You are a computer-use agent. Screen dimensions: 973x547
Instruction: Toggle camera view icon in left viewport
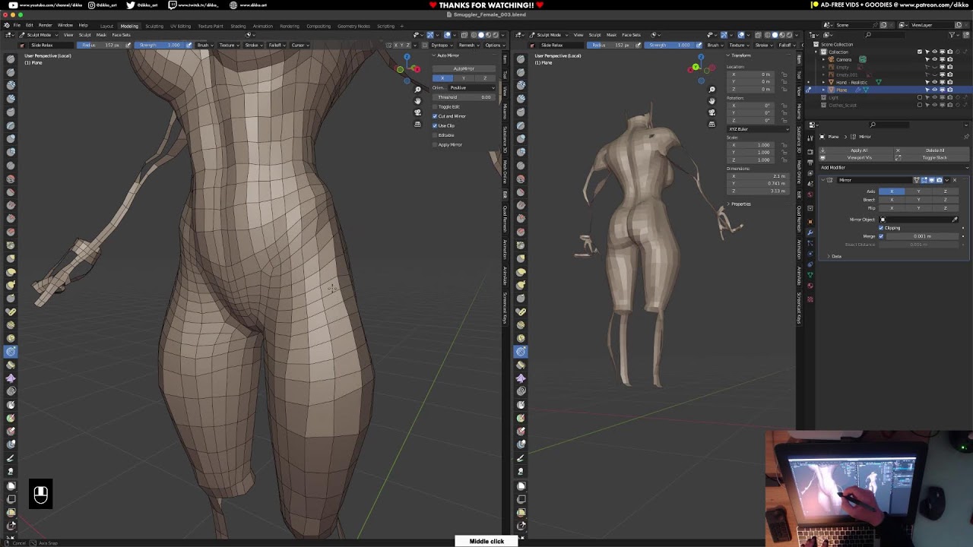pos(417,112)
